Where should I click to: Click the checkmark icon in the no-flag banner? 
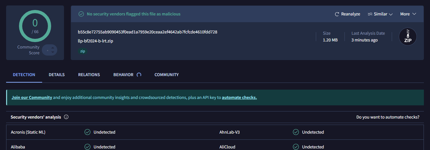pos(81,14)
